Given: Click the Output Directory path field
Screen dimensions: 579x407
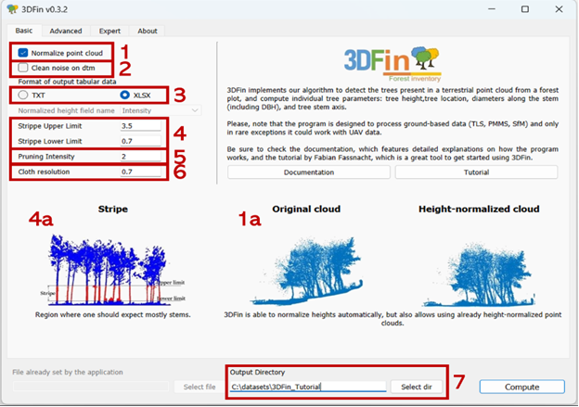Looking at the screenshot, I should point(308,387).
